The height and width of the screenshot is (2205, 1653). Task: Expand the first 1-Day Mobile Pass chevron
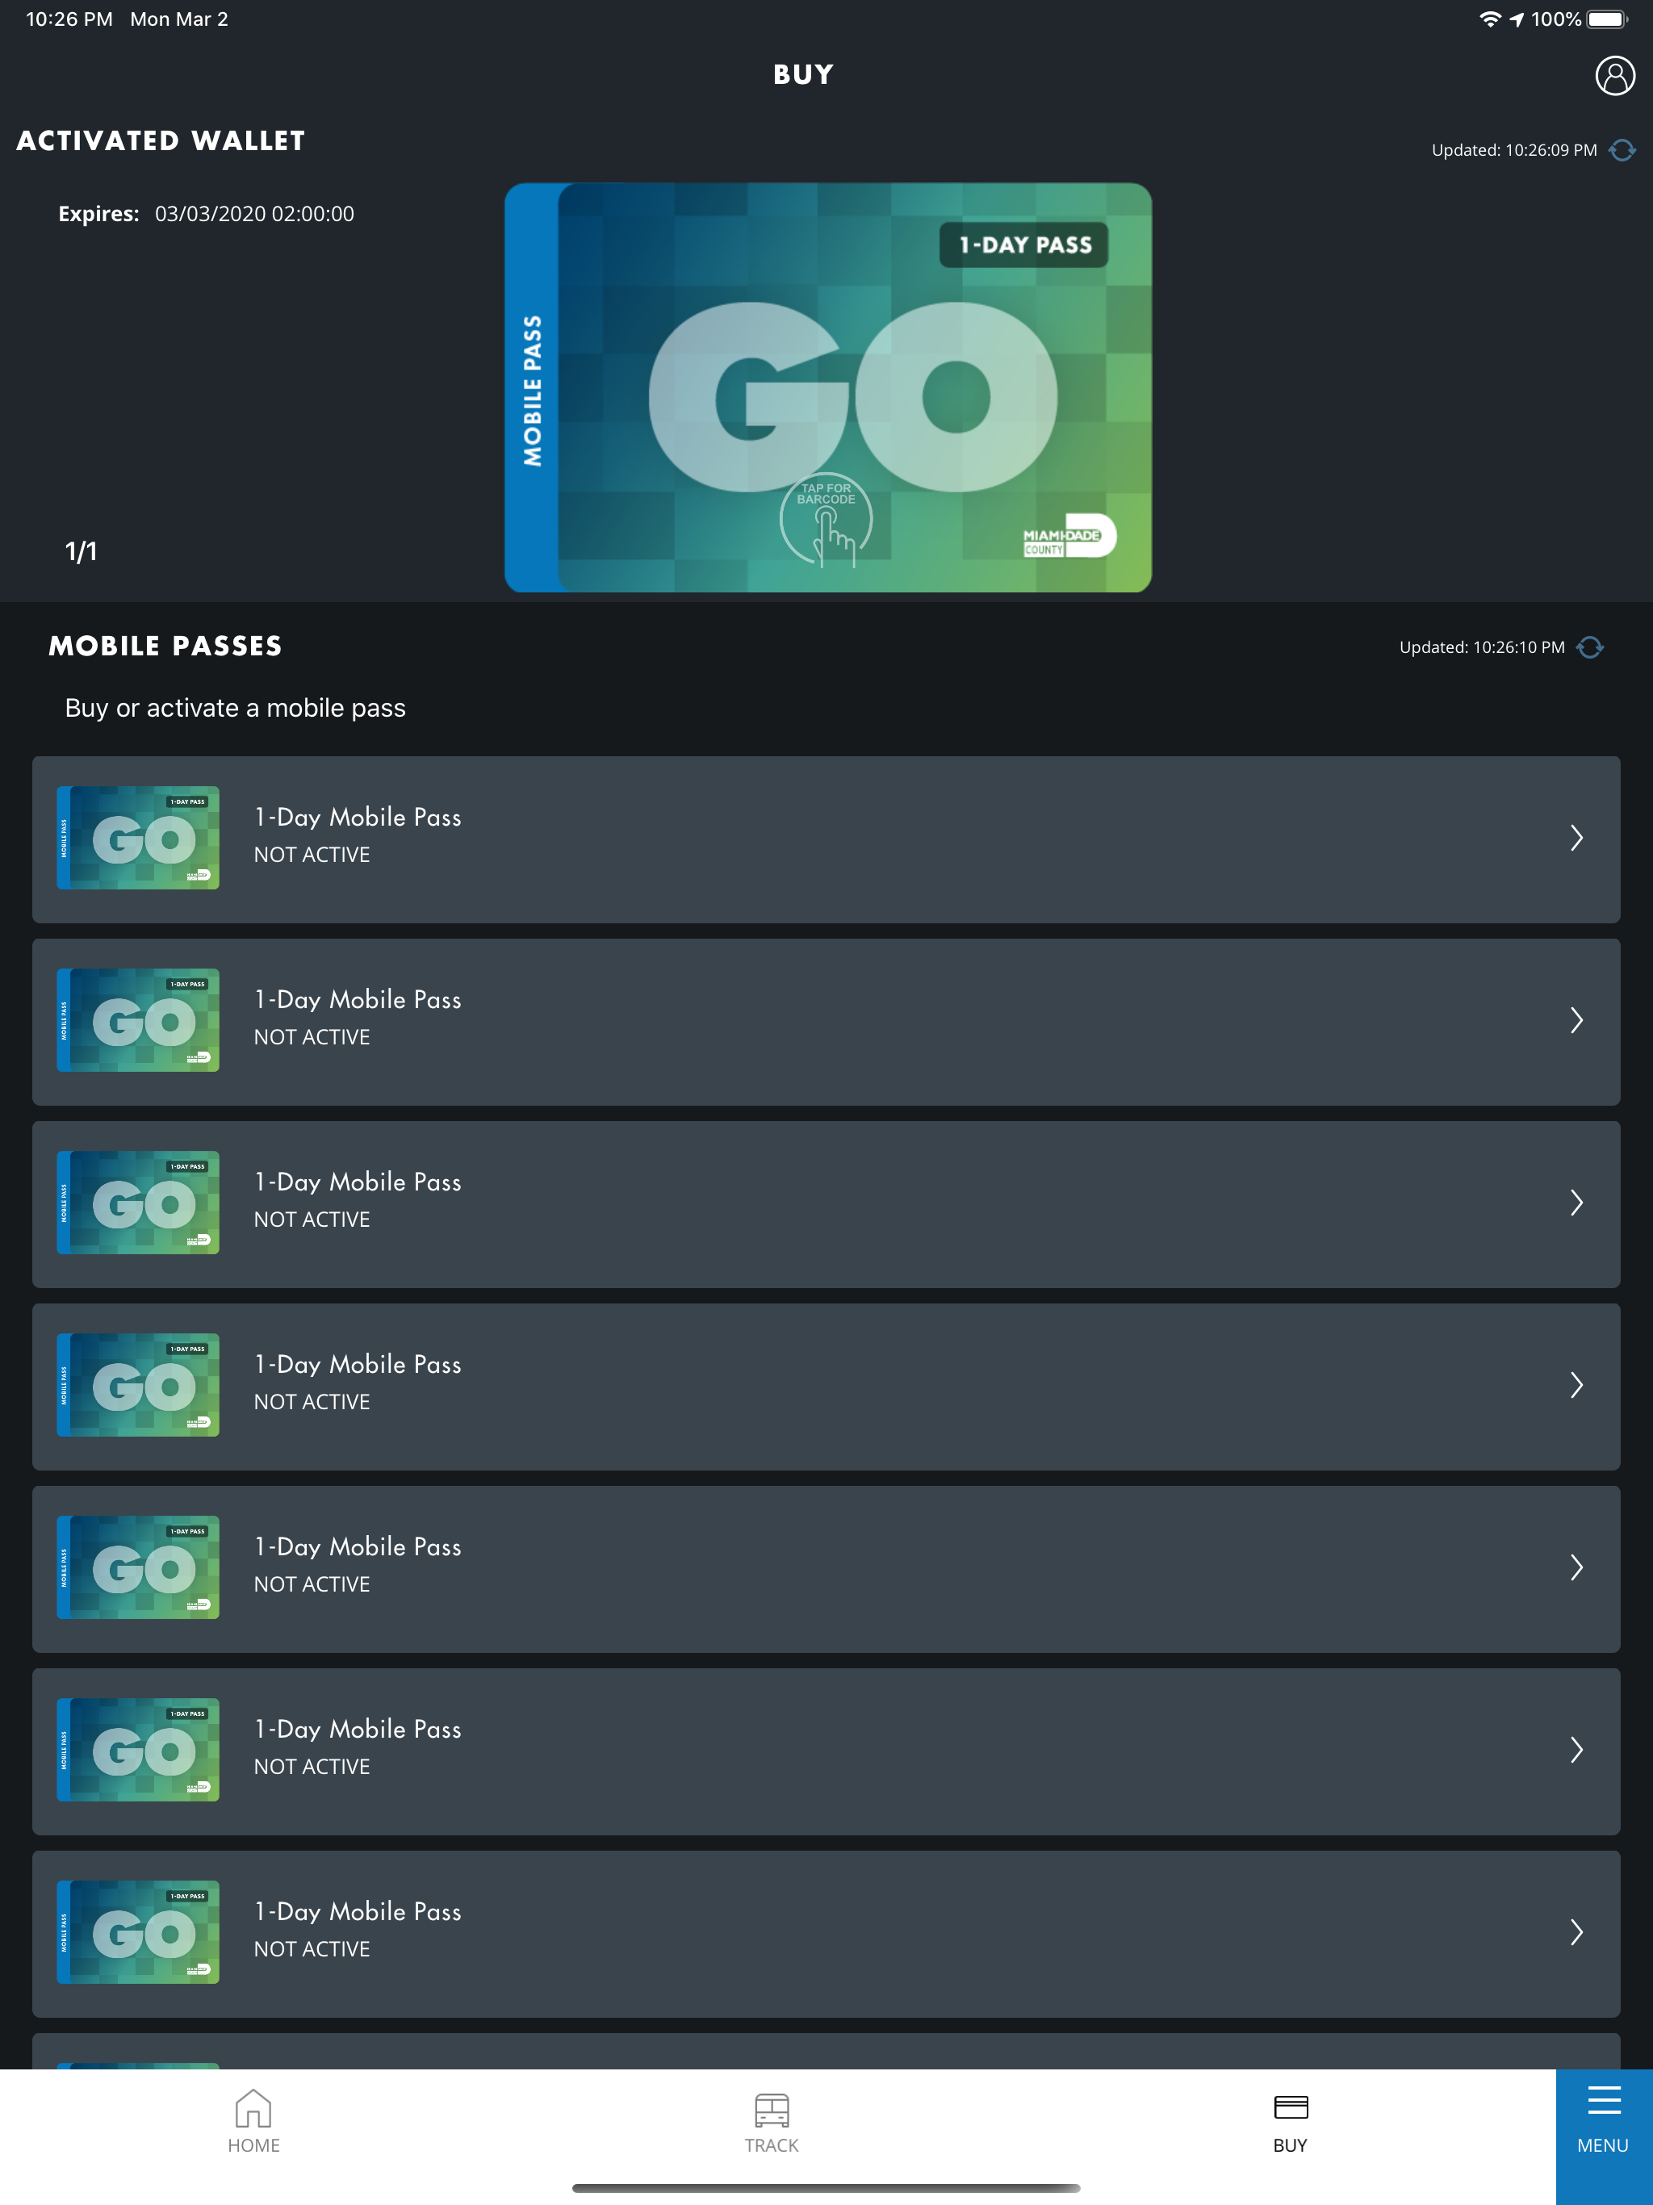point(1576,839)
